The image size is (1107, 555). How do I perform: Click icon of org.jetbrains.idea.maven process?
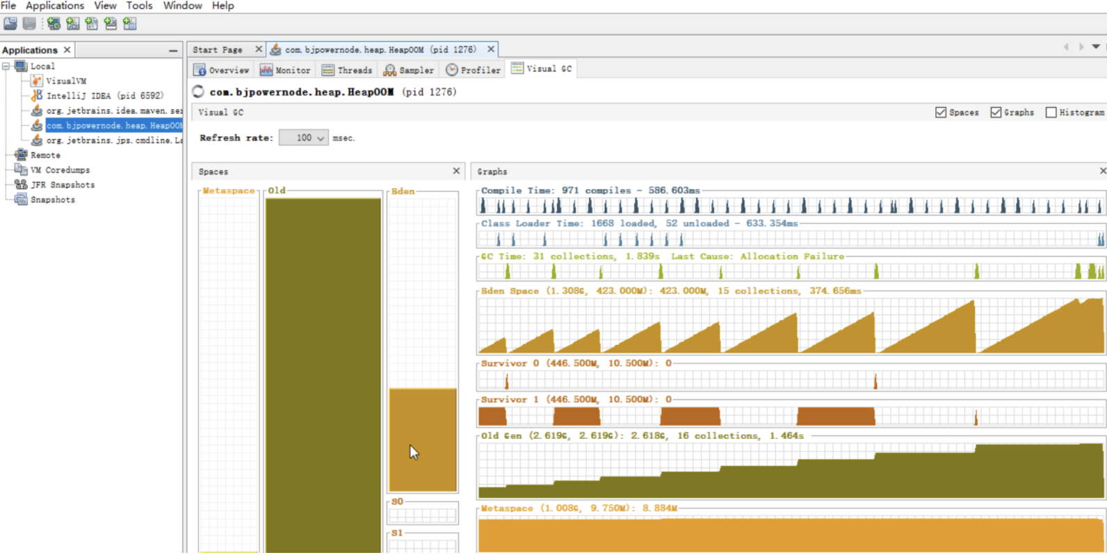click(37, 111)
